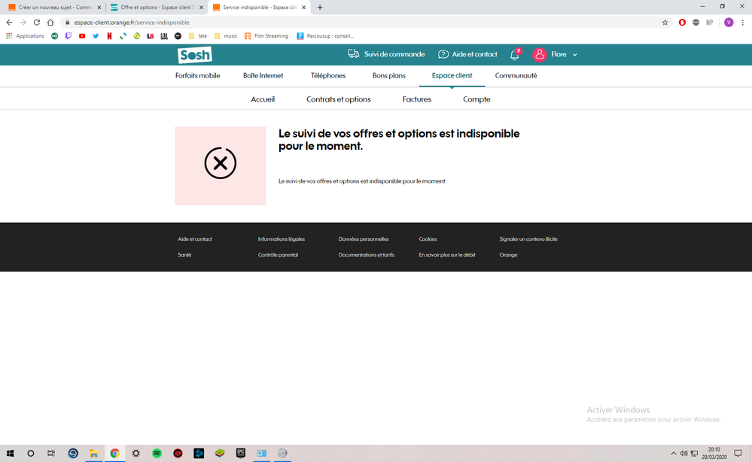The height and width of the screenshot is (462, 752).
Task: Reload the page in Chrome
Action: point(37,23)
